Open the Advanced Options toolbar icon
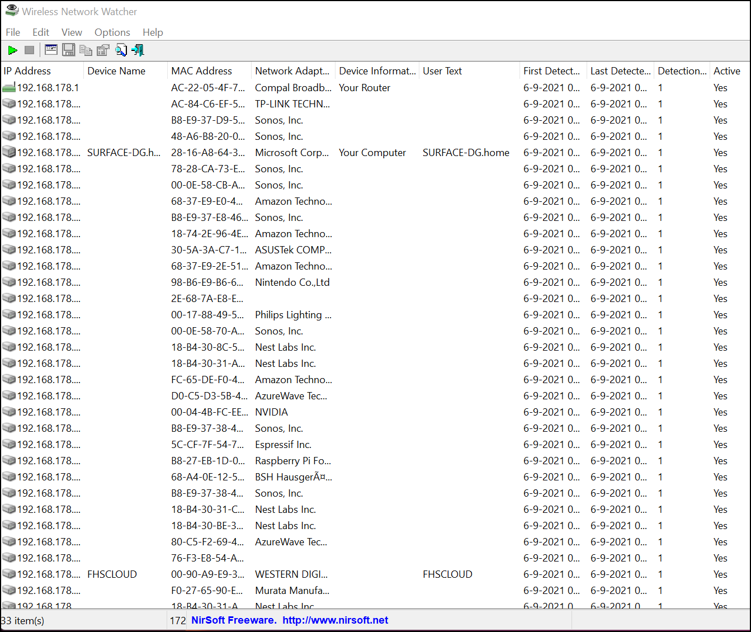Screen dimensions: 751x632 tap(51, 50)
